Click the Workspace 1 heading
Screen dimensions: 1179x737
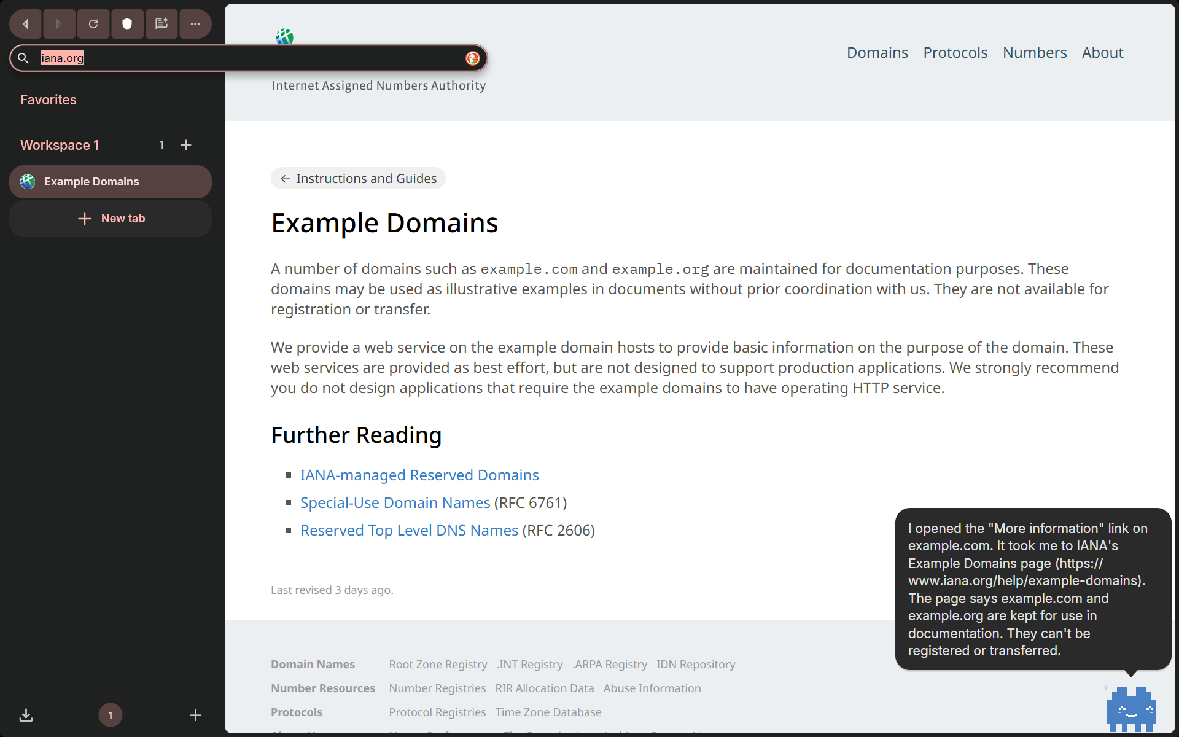(x=60, y=145)
